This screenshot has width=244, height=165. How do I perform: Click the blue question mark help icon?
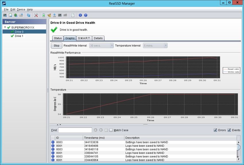coord(86,15)
